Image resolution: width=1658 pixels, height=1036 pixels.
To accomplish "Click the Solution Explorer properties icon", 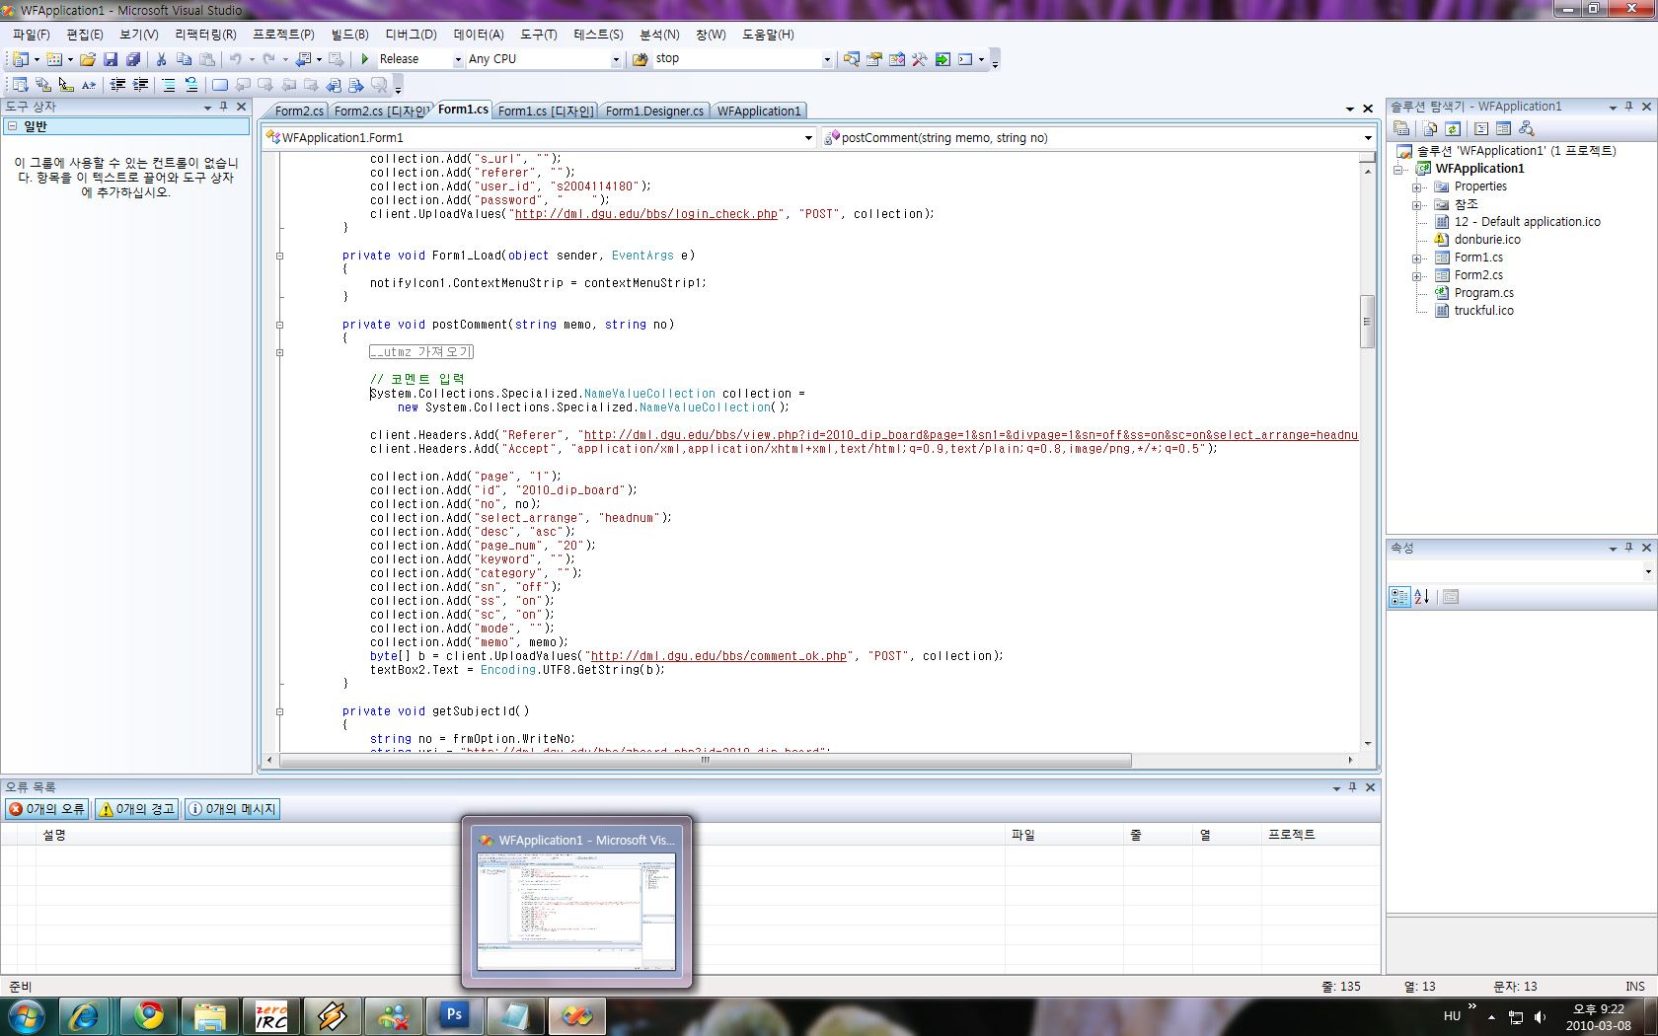I will (1401, 128).
